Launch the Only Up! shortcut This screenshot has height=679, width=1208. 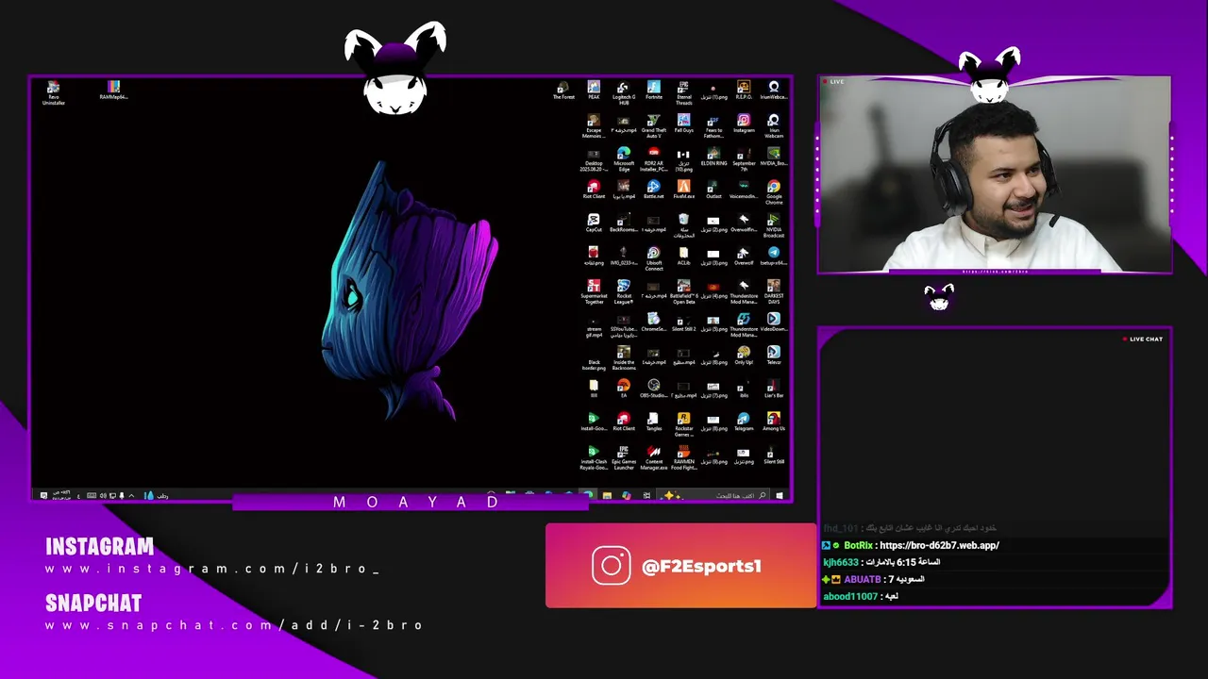(744, 356)
